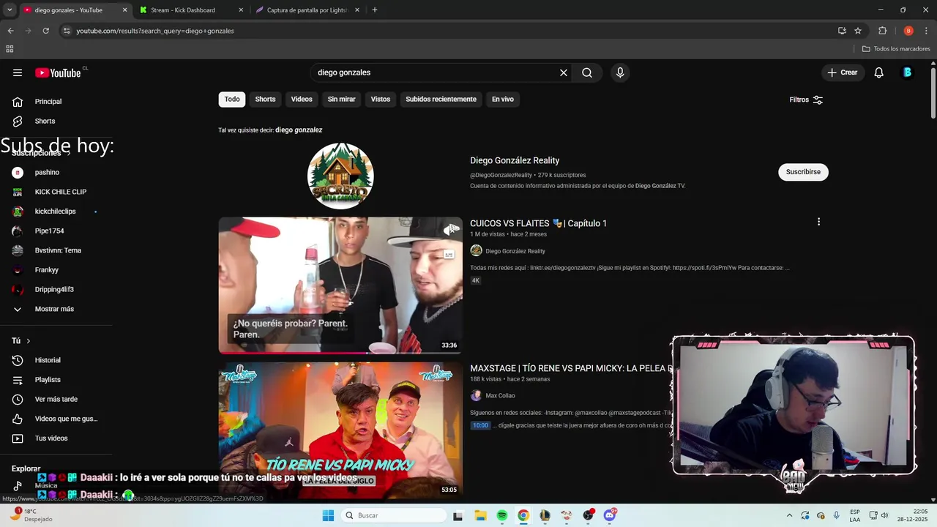Select the Videos filter chip
The image size is (937, 527).
point(302,100)
